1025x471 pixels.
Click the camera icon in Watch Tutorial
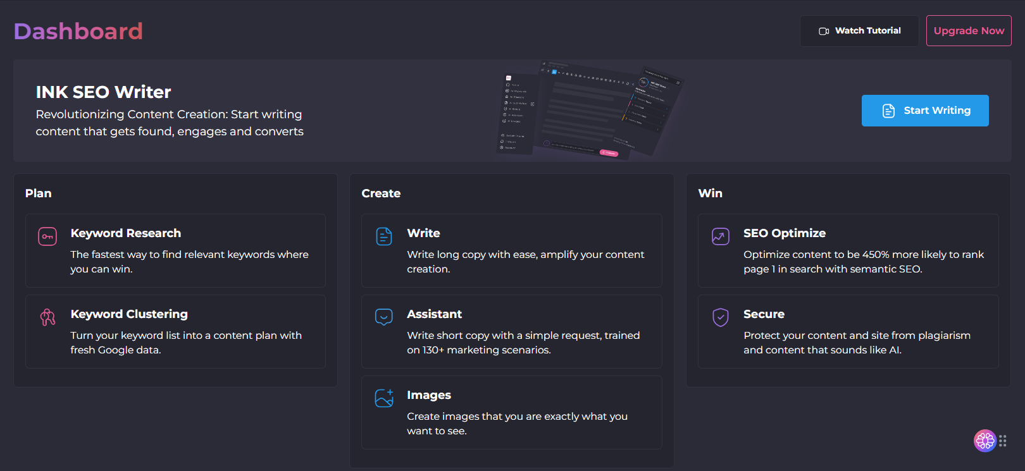[824, 31]
